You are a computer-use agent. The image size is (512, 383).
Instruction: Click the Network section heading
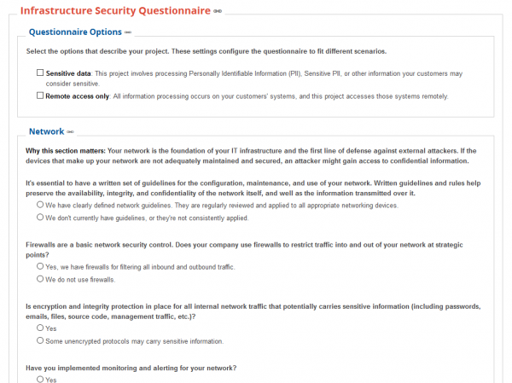point(46,132)
